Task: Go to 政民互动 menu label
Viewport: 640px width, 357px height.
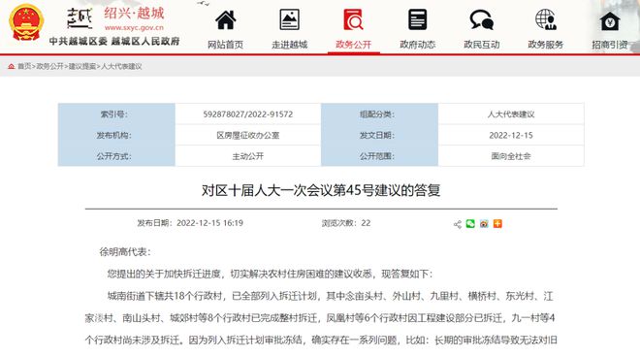Action: pos(482,45)
